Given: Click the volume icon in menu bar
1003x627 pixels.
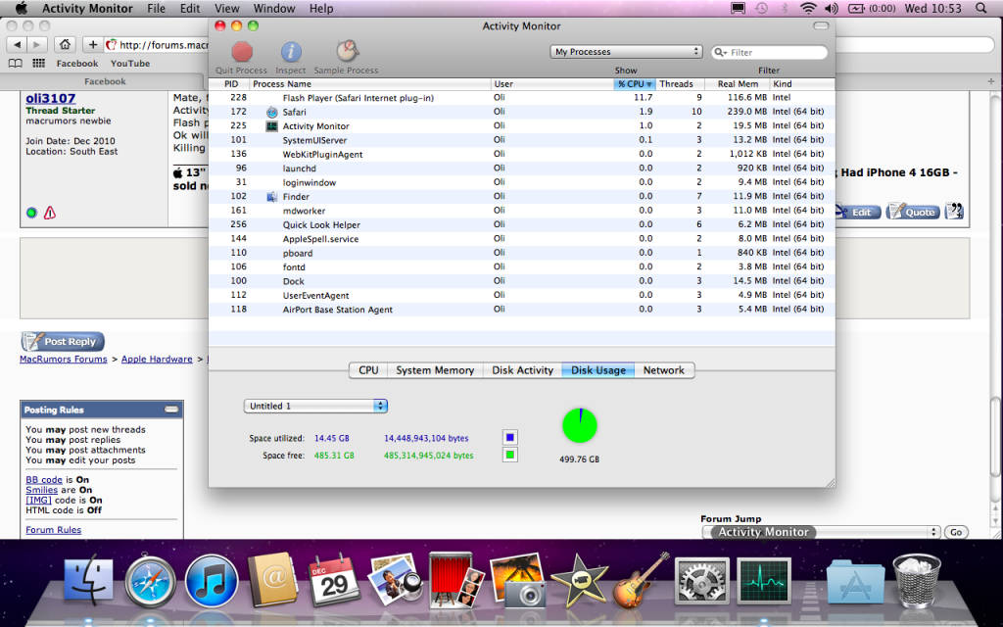Looking at the screenshot, I should [832, 8].
